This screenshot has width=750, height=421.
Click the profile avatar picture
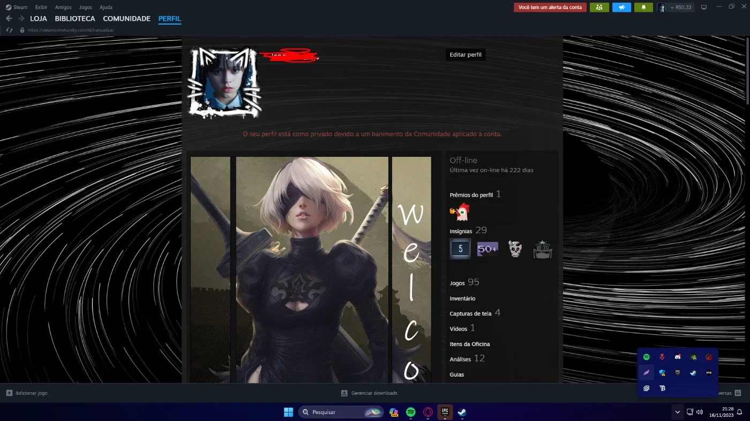[x=224, y=82]
